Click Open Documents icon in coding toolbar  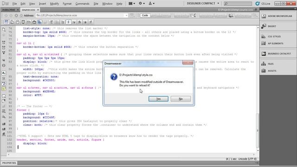pos(4,30)
